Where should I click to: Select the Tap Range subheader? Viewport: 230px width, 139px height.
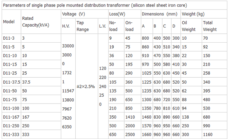click(82, 26)
